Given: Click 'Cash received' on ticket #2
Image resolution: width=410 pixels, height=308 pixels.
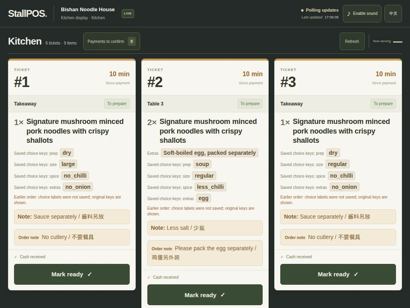Looking at the screenshot, I should click(163, 277).
